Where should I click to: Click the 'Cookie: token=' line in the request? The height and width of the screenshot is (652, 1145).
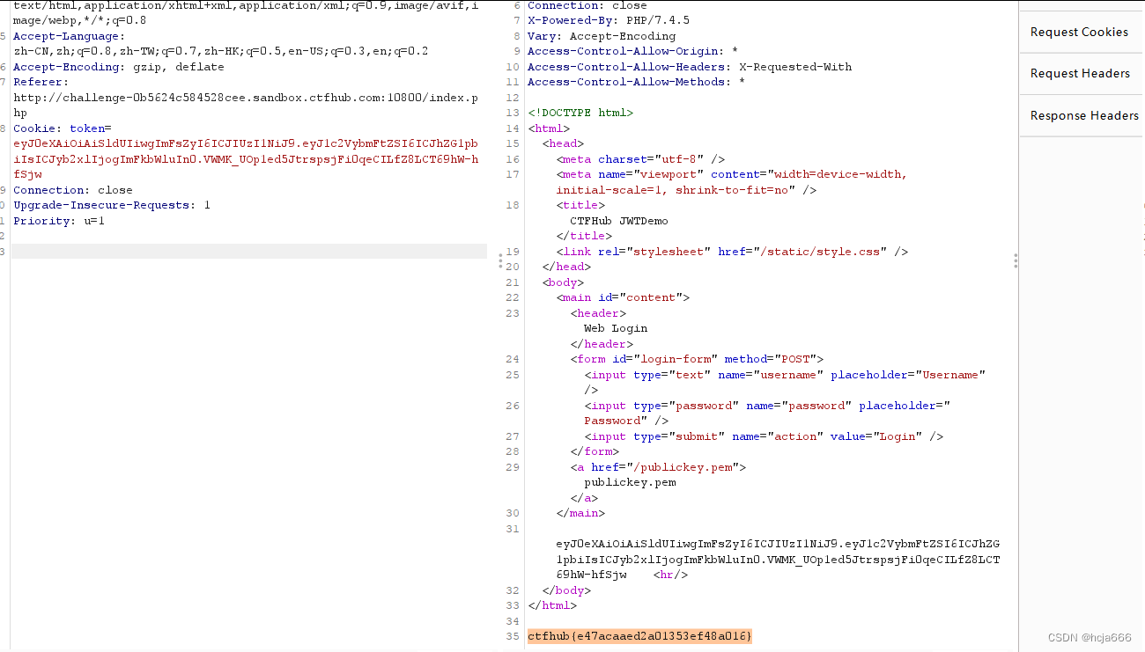tap(63, 128)
